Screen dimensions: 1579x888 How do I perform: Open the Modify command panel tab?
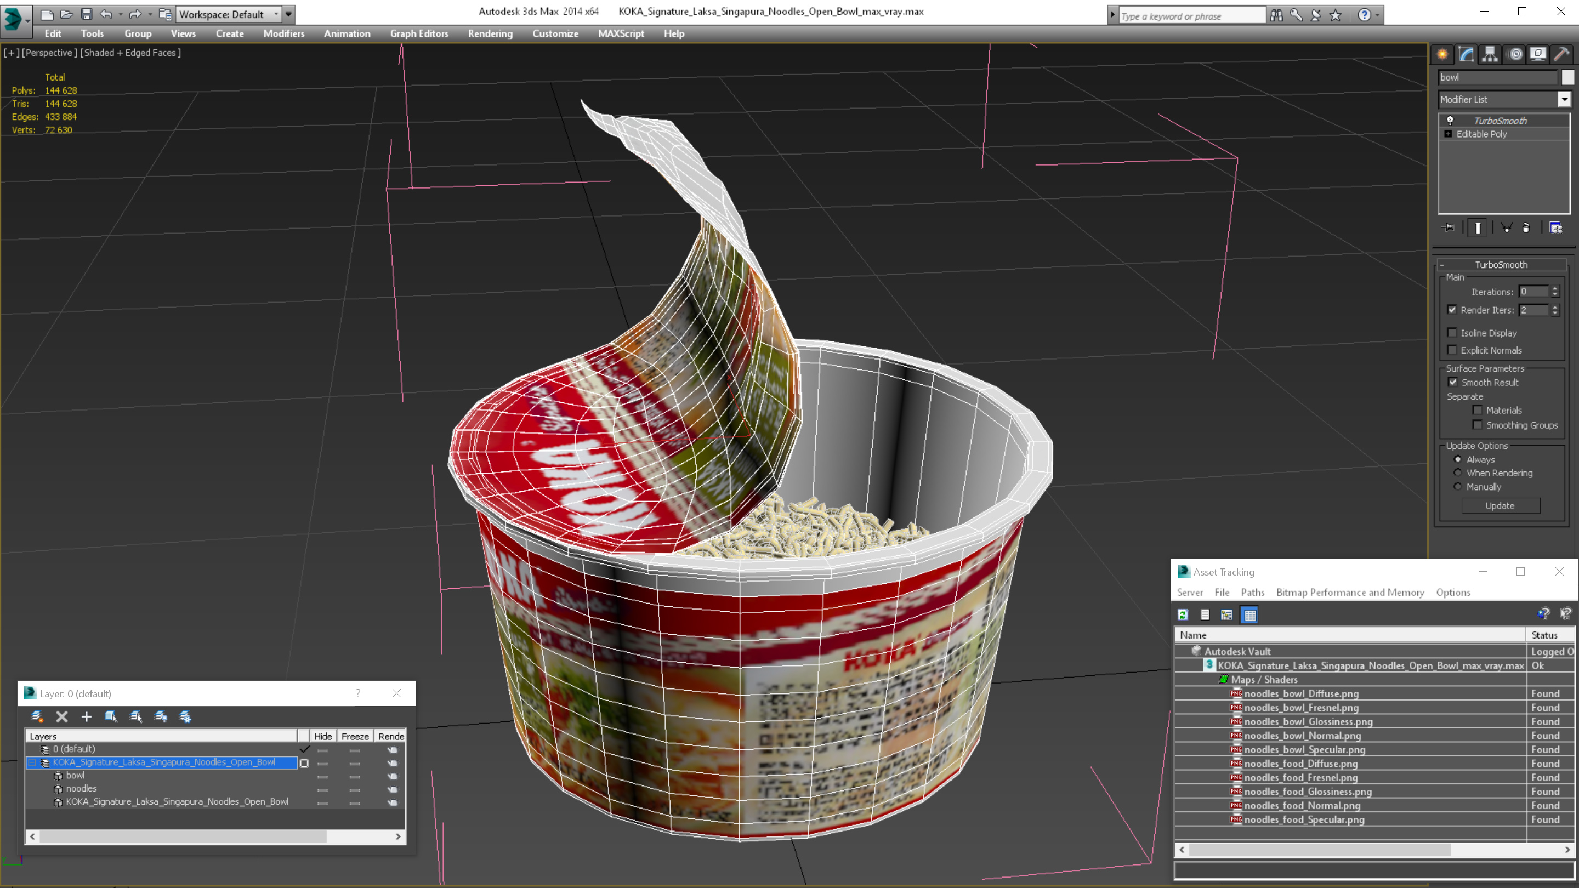(x=1466, y=55)
